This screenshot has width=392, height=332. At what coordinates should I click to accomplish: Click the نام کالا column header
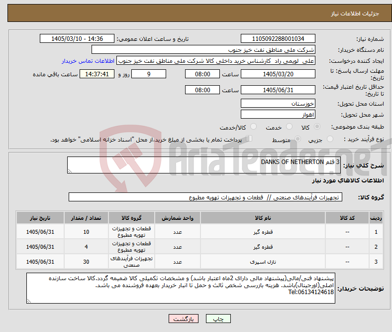pyautogui.click(x=263, y=218)
